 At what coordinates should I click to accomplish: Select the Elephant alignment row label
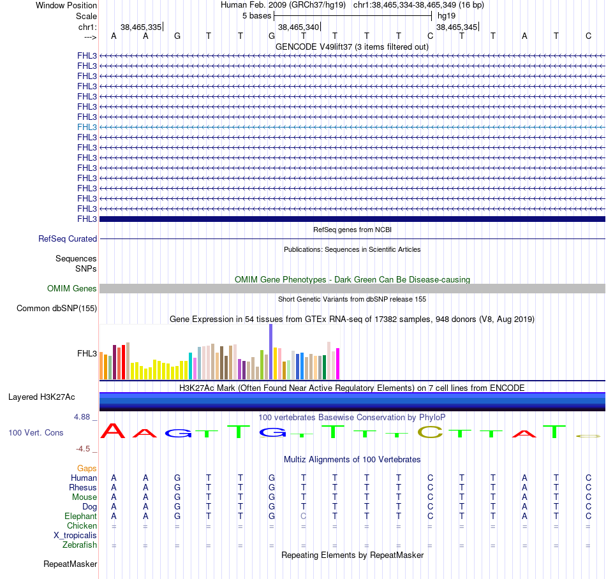point(81,516)
